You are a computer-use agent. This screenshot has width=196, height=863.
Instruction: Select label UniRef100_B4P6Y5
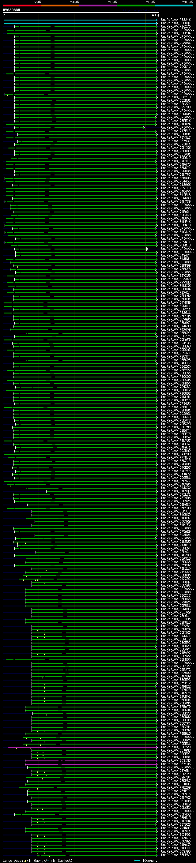176,165
